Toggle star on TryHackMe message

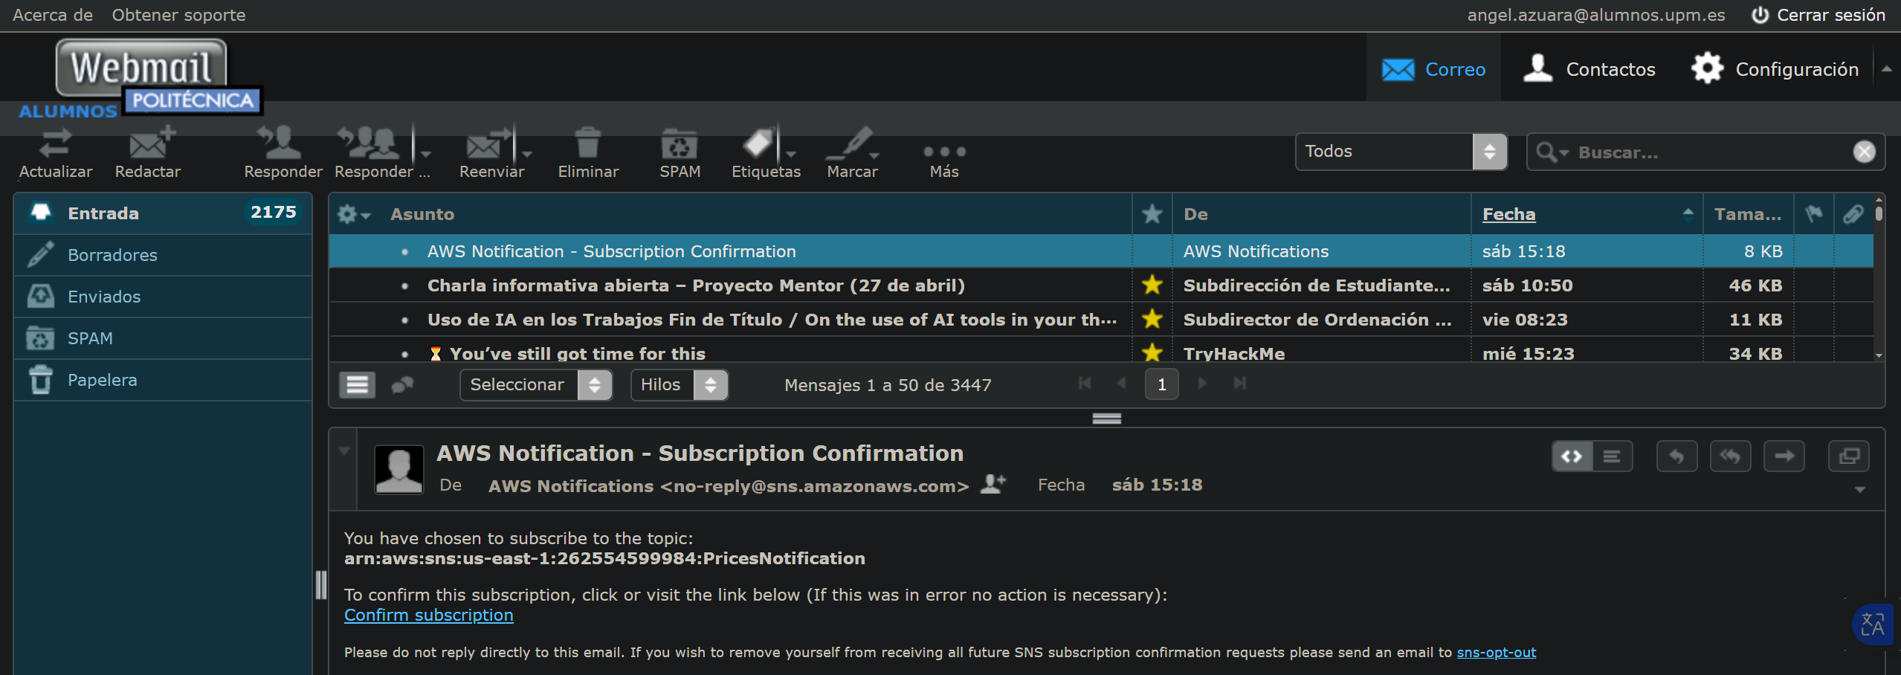click(1152, 352)
